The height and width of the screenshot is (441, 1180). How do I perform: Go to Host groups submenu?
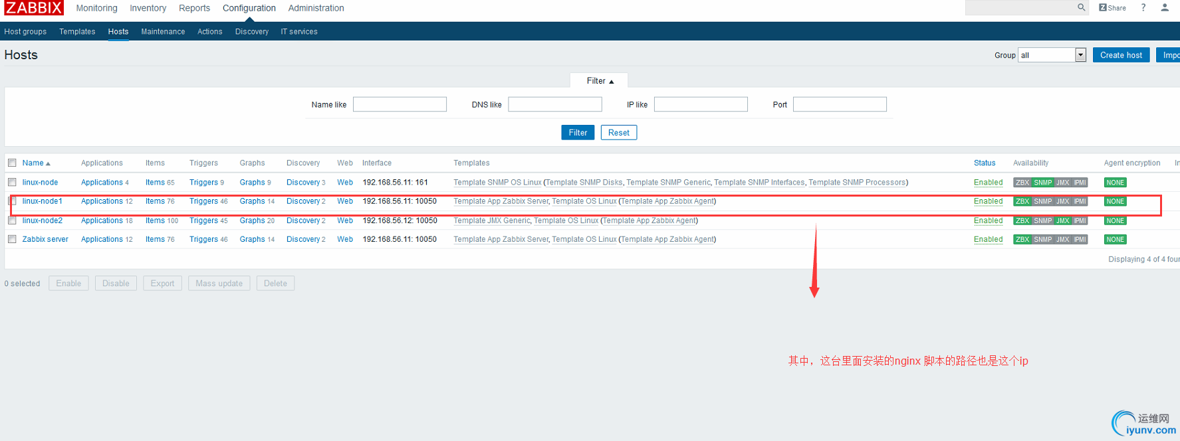[25, 31]
